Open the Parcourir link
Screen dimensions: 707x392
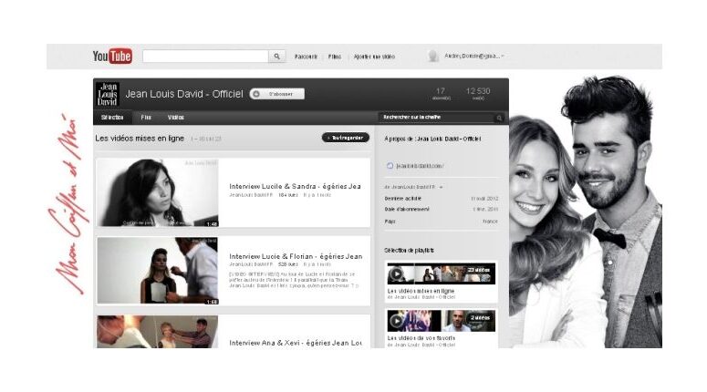point(306,57)
